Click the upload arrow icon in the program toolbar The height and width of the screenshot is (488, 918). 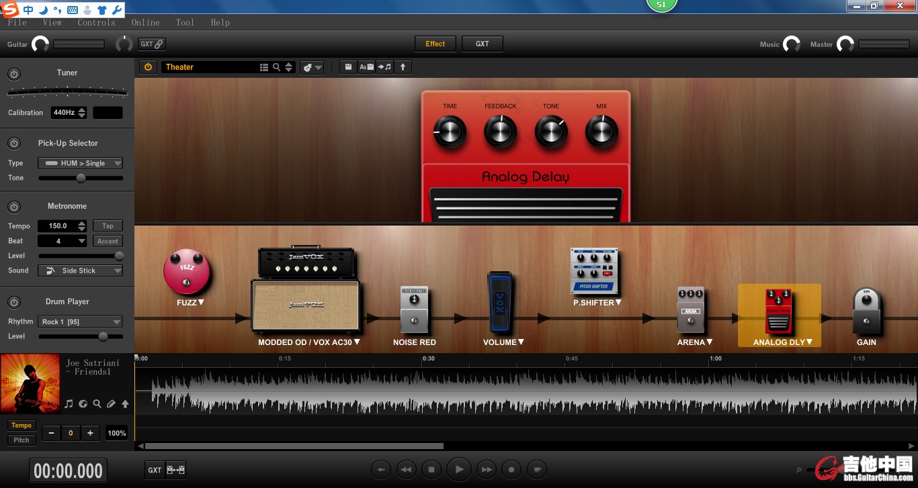pos(403,67)
